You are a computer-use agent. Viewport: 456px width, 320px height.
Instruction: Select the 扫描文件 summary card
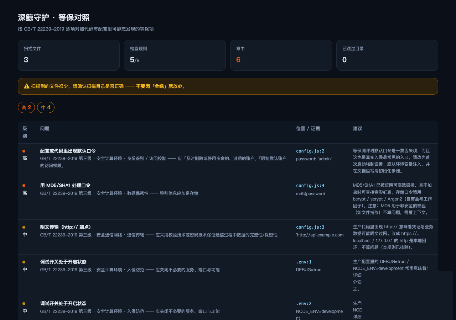point(69,55)
